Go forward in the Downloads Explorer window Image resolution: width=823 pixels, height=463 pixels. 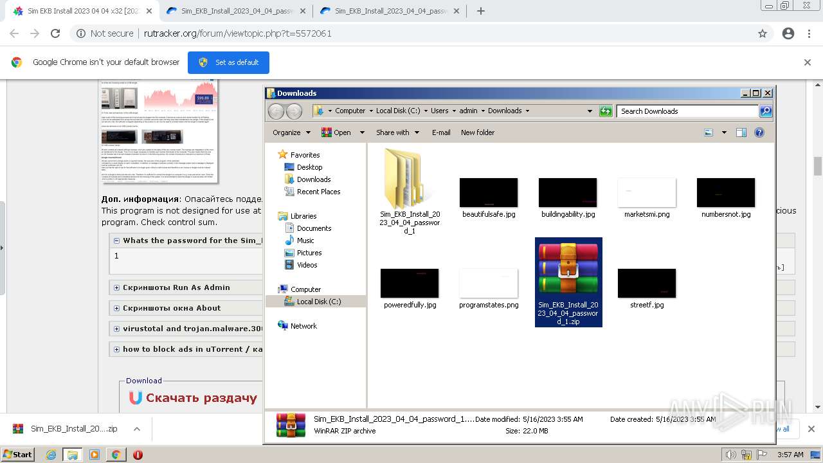294,111
